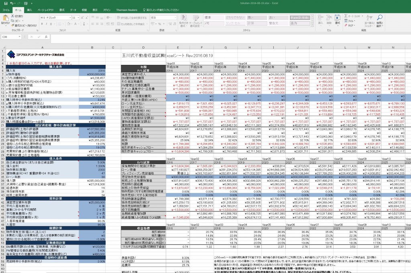
Task: Apply font color with the A icon
Action: (x=75, y=24)
